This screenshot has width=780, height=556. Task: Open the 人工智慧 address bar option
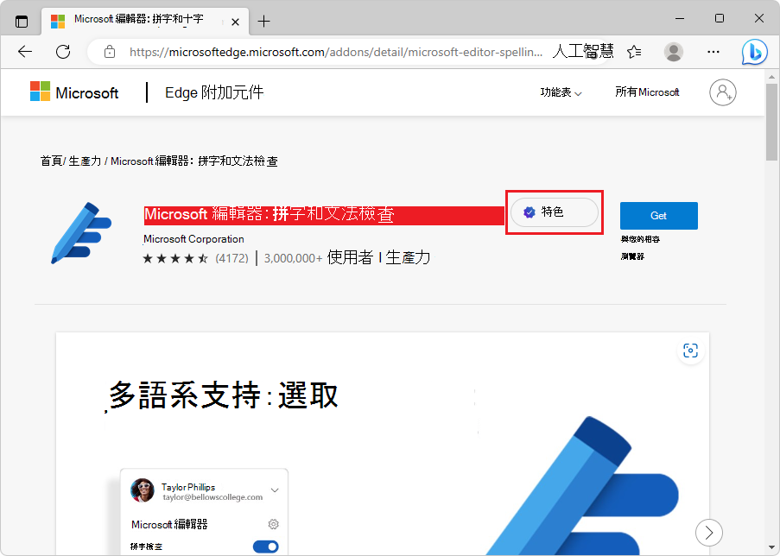point(582,51)
